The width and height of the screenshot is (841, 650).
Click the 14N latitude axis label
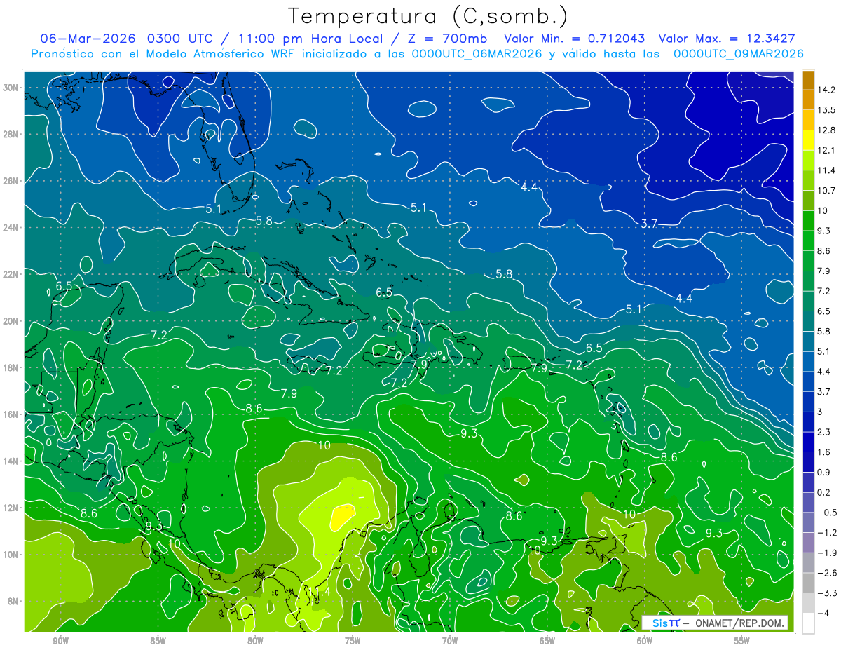[12, 461]
